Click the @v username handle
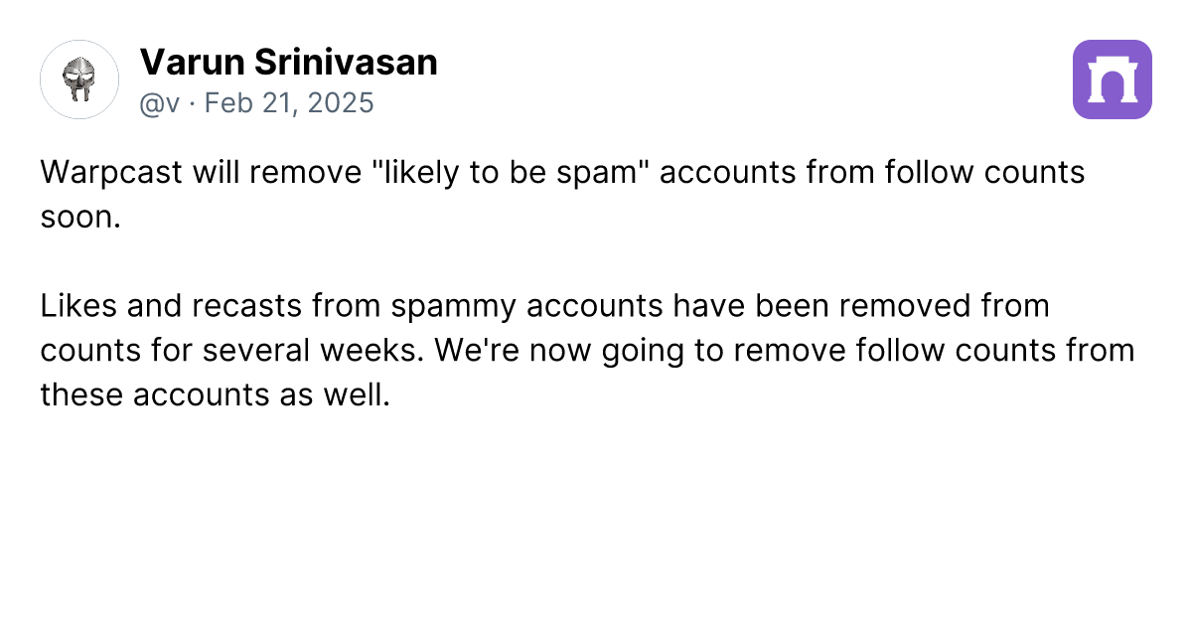Viewport: 1192px width, 626px height. (160, 102)
